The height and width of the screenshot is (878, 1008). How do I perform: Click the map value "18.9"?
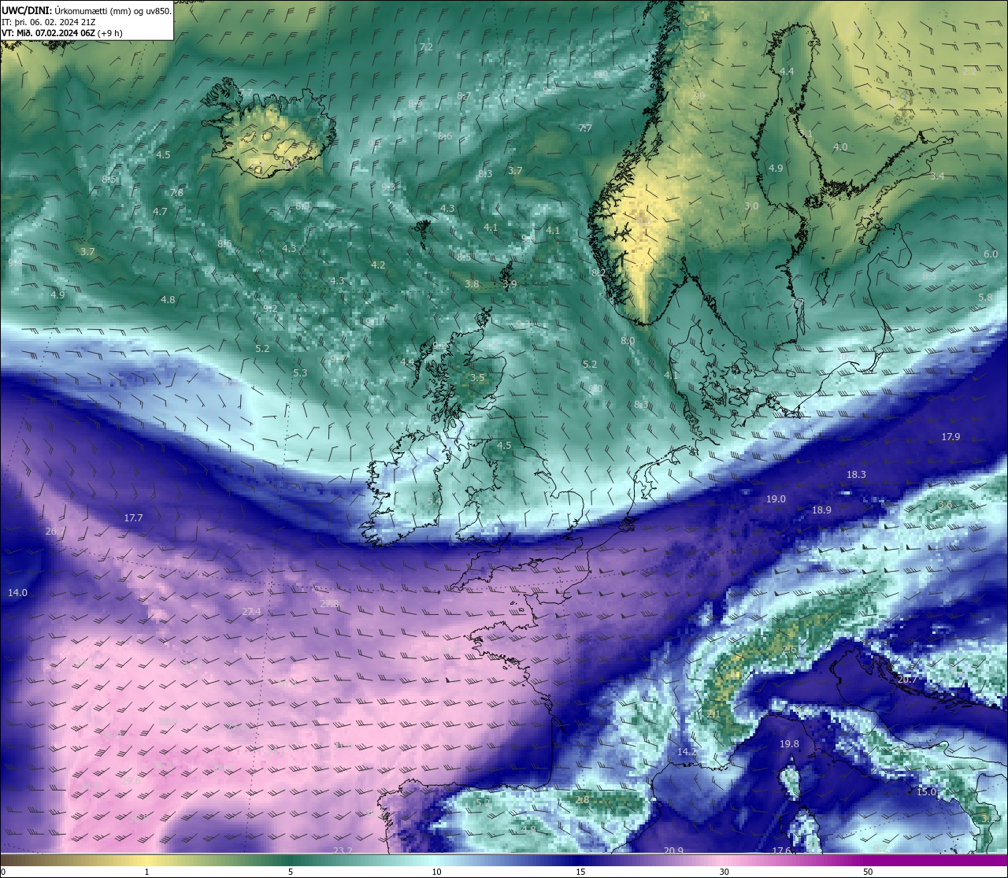coord(821,510)
